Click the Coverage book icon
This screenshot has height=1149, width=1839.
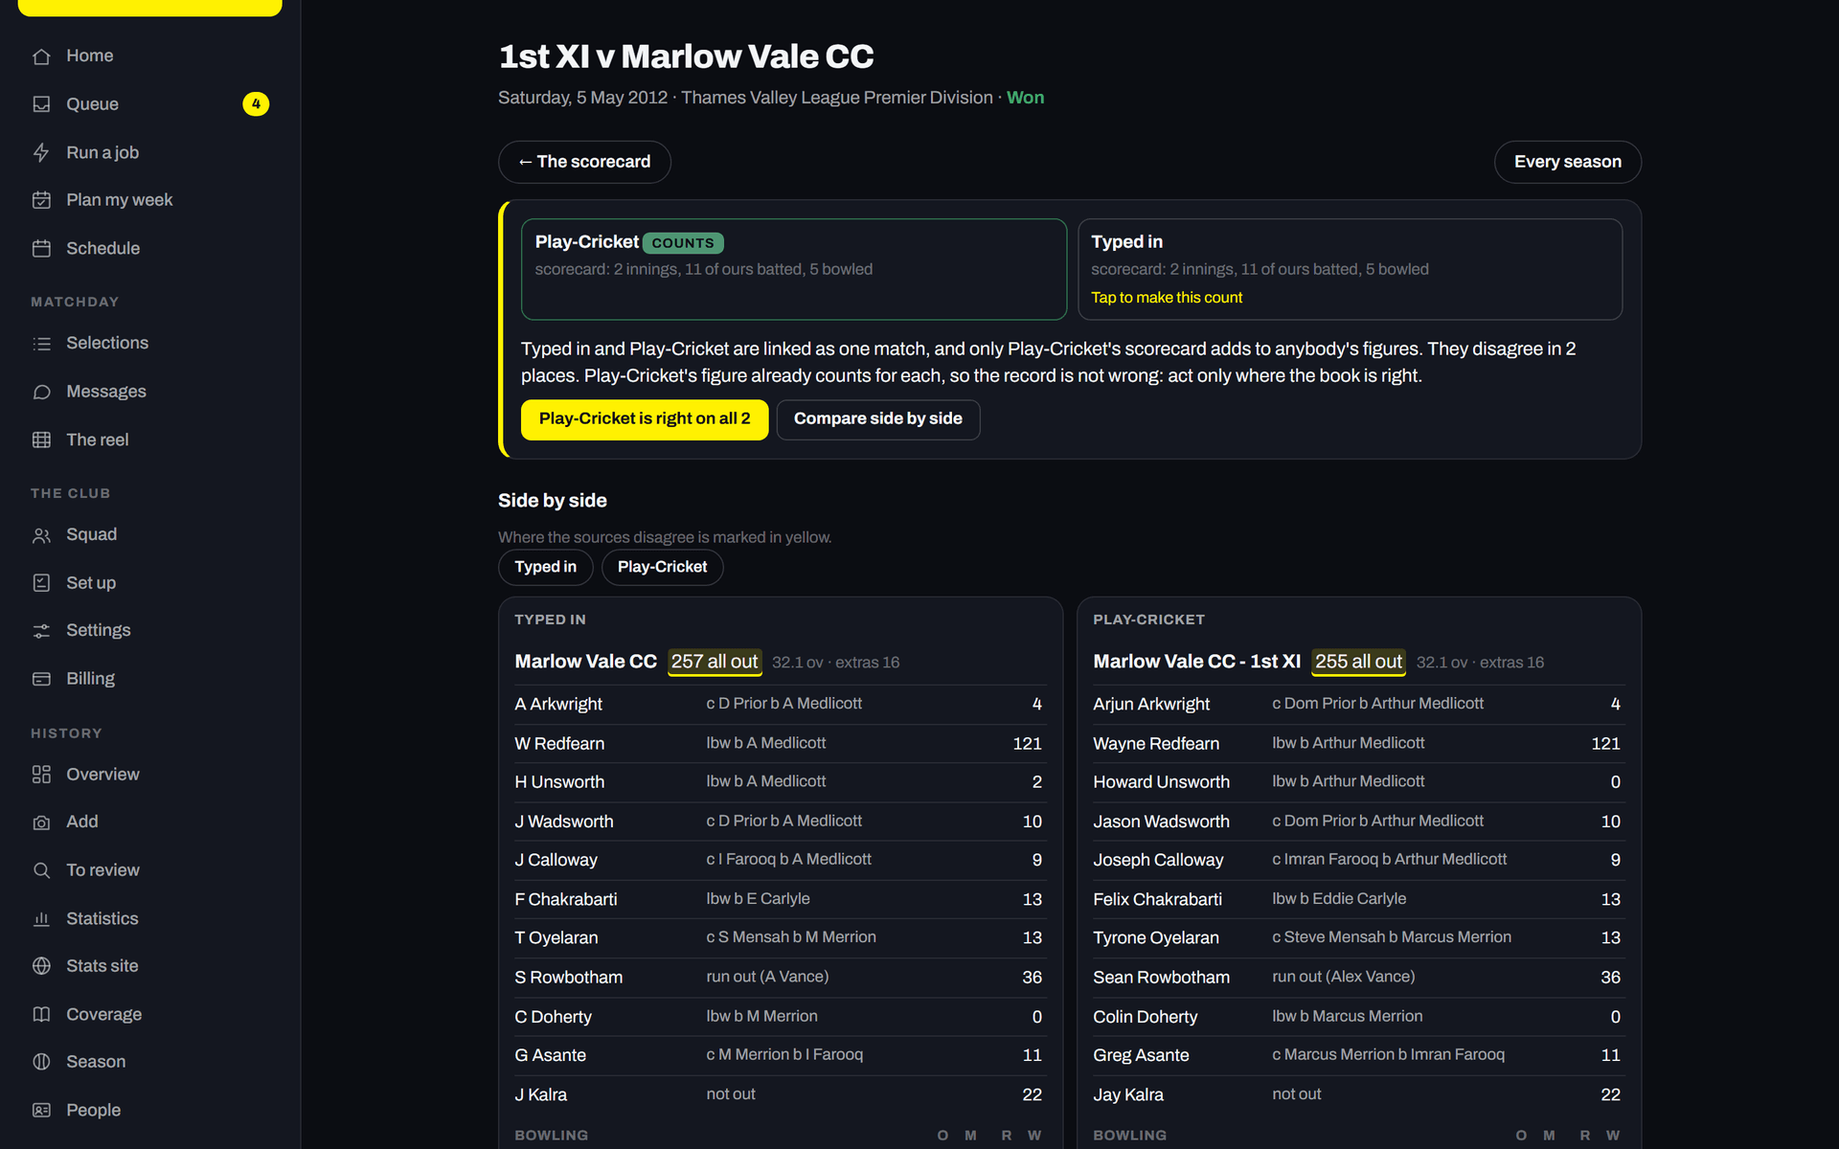[41, 1014]
